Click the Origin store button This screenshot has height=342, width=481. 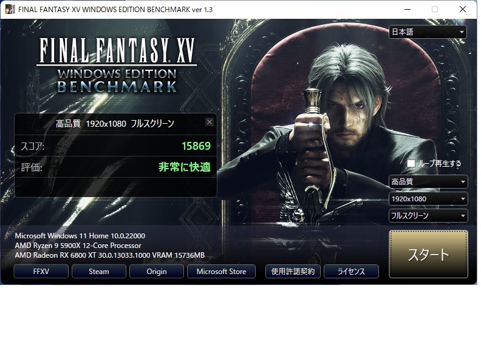pos(157,272)
